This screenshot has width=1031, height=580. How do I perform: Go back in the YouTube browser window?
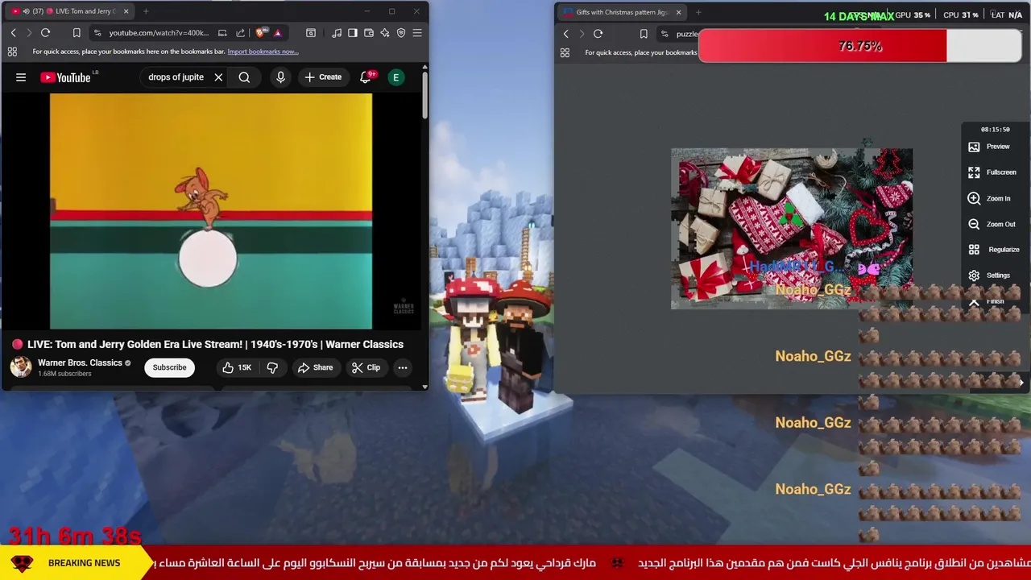(x=13, y=33)
